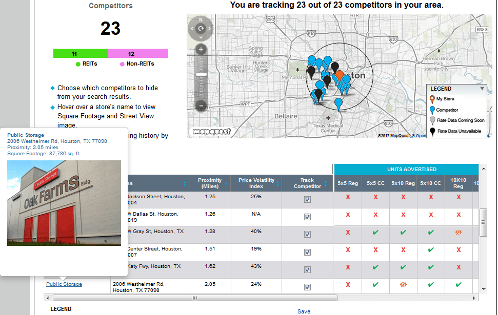Click the N/A price volatility cell
Image resolution: width=498 pixels, height=315 pixels.
pyautogui.click(x=256, y=214)
